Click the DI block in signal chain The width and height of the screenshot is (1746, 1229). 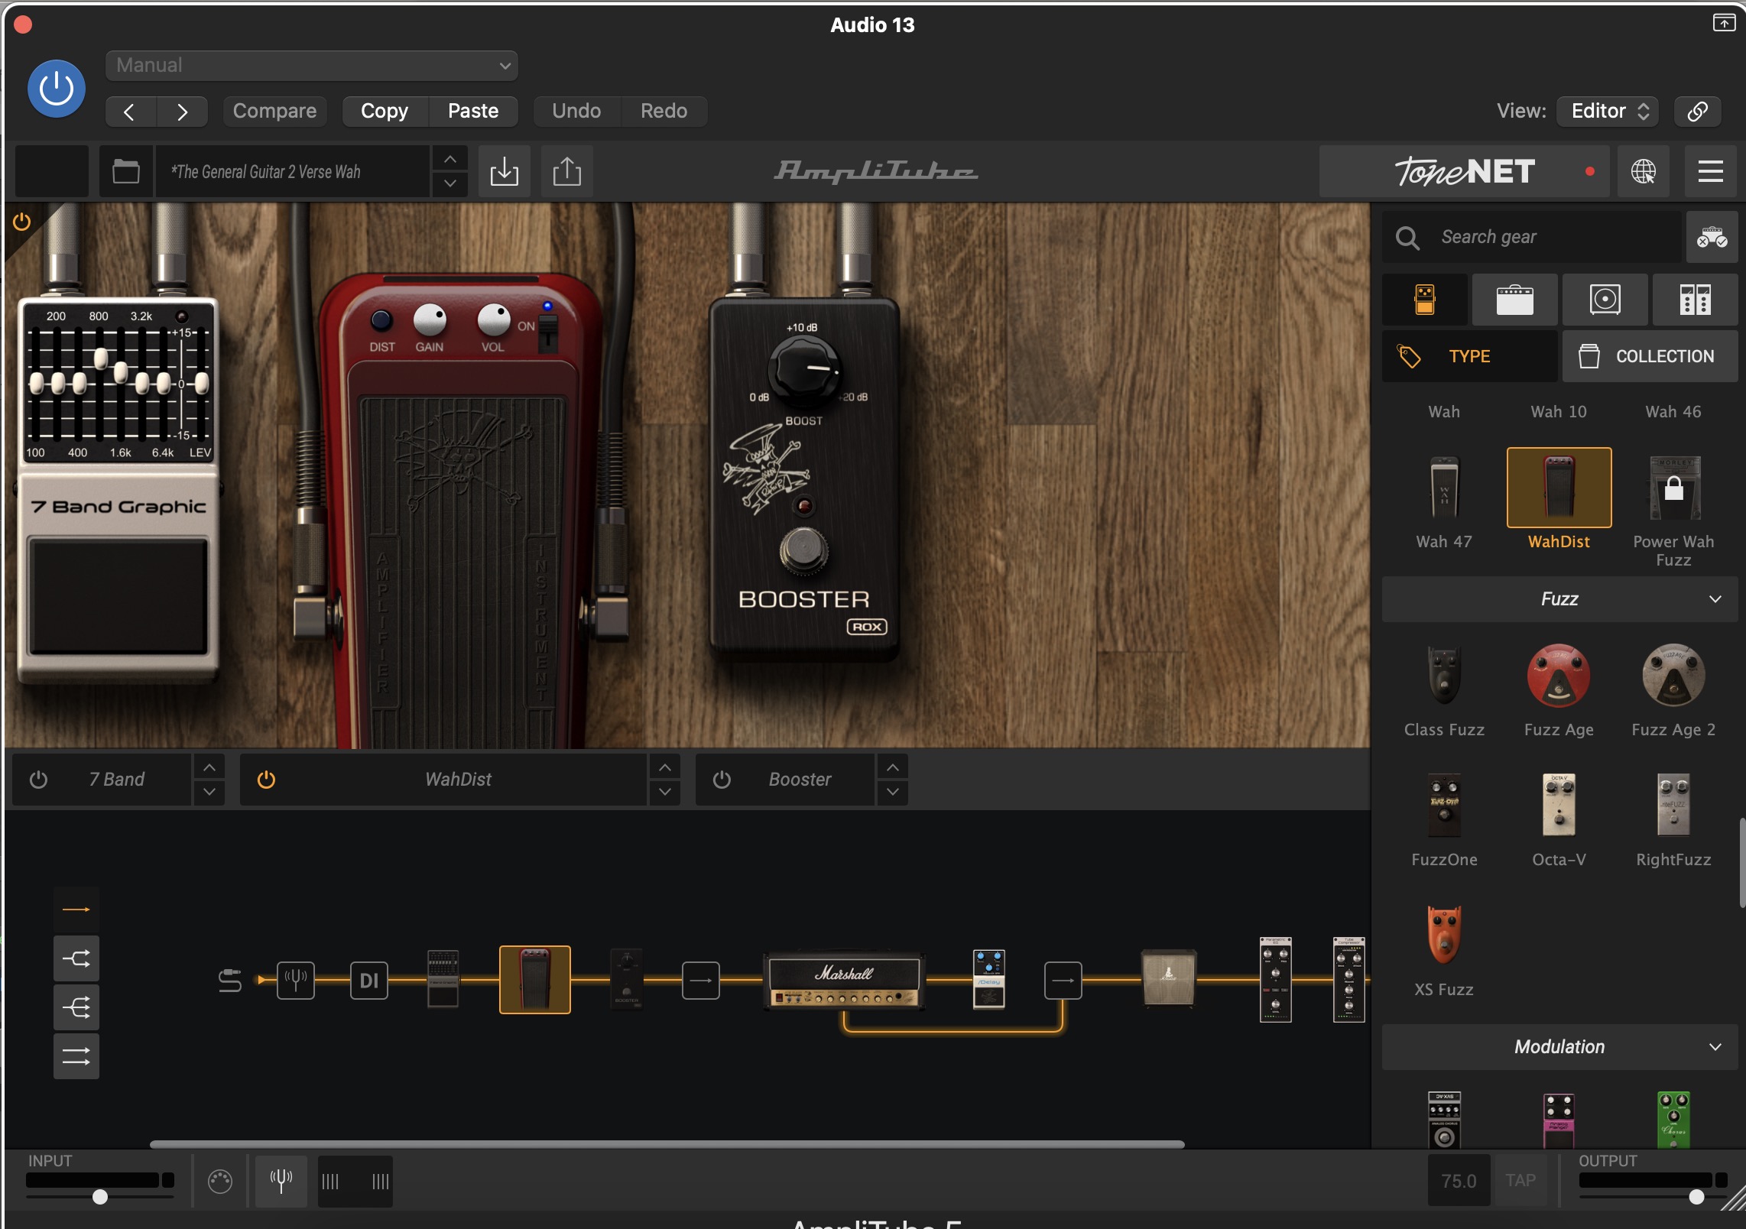pyautogui.click(x=369, y=981)
